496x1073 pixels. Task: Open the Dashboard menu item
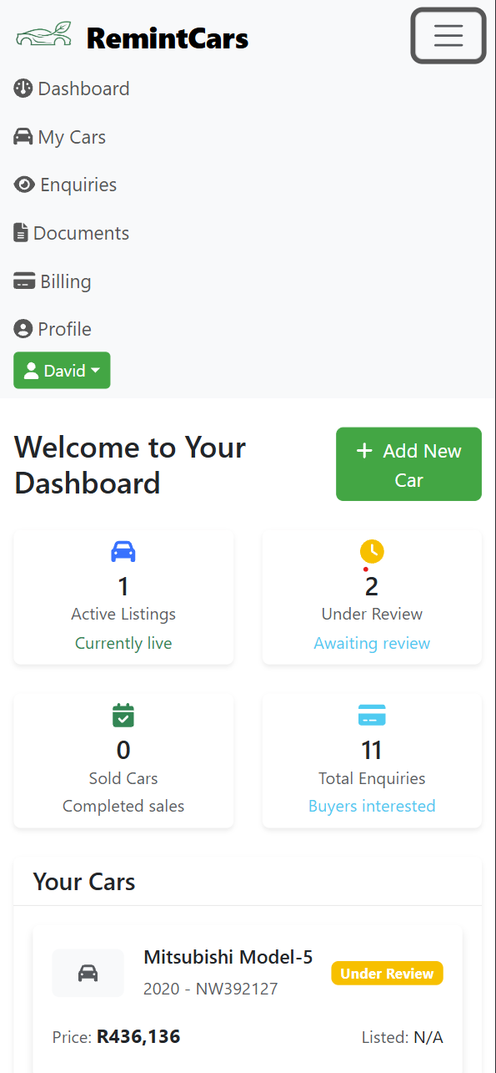[72, 89]
